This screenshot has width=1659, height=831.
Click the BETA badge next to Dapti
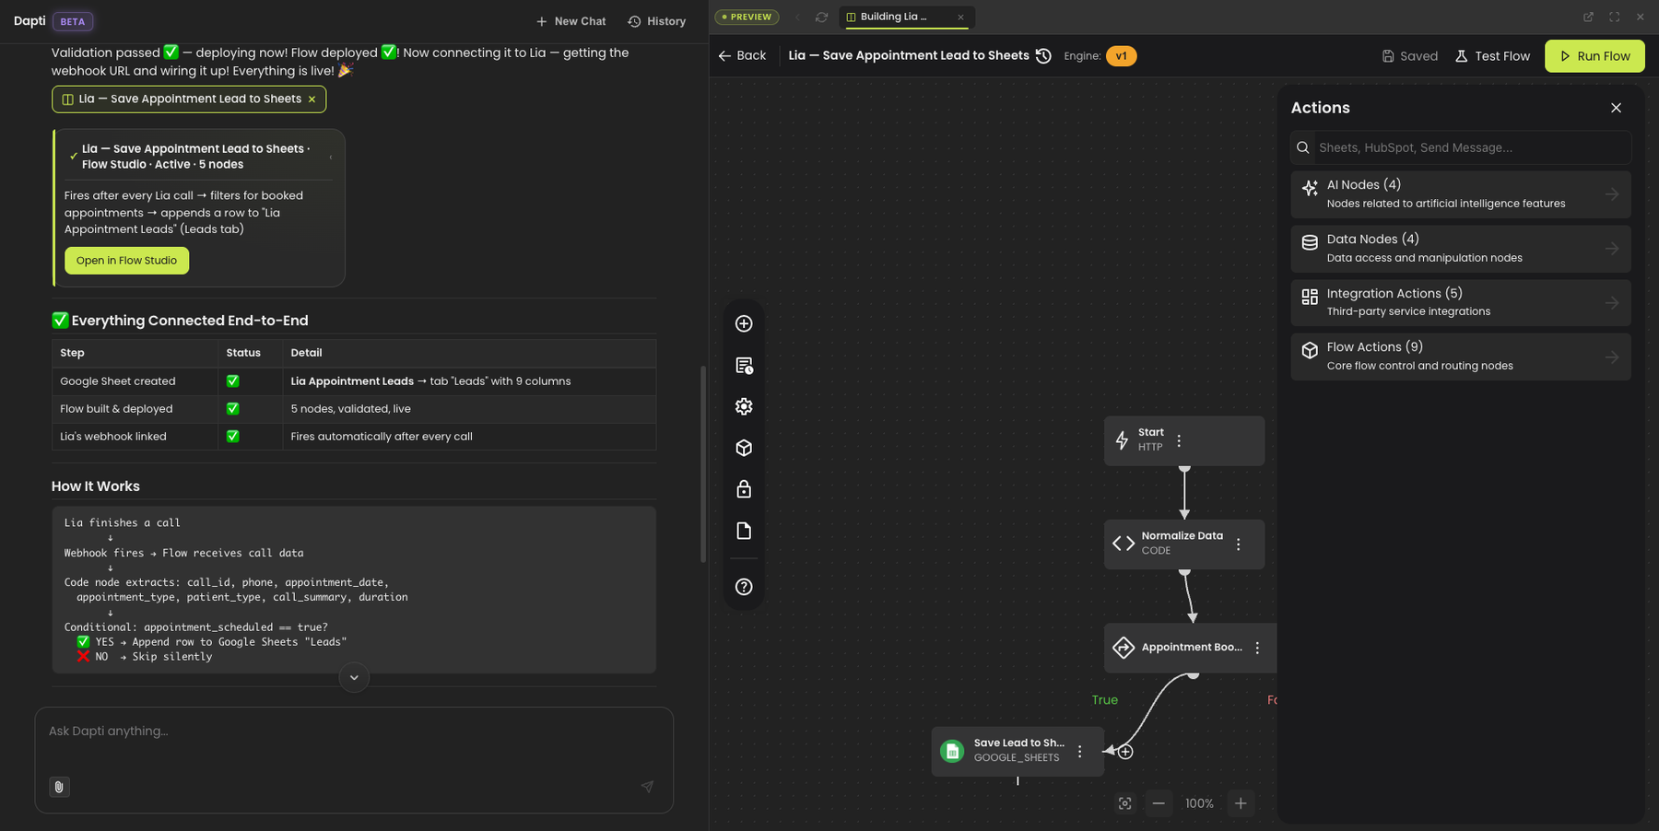[73, 21]
